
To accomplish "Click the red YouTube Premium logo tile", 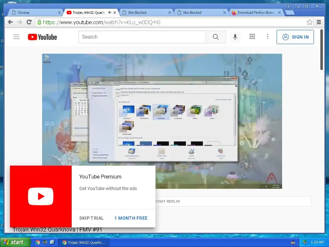I will 41,197.
